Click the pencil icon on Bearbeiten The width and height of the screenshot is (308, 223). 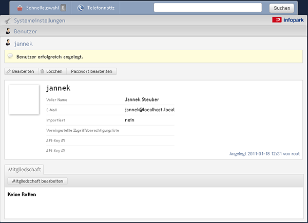coord(8,71)
